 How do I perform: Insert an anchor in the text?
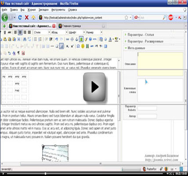76,39
